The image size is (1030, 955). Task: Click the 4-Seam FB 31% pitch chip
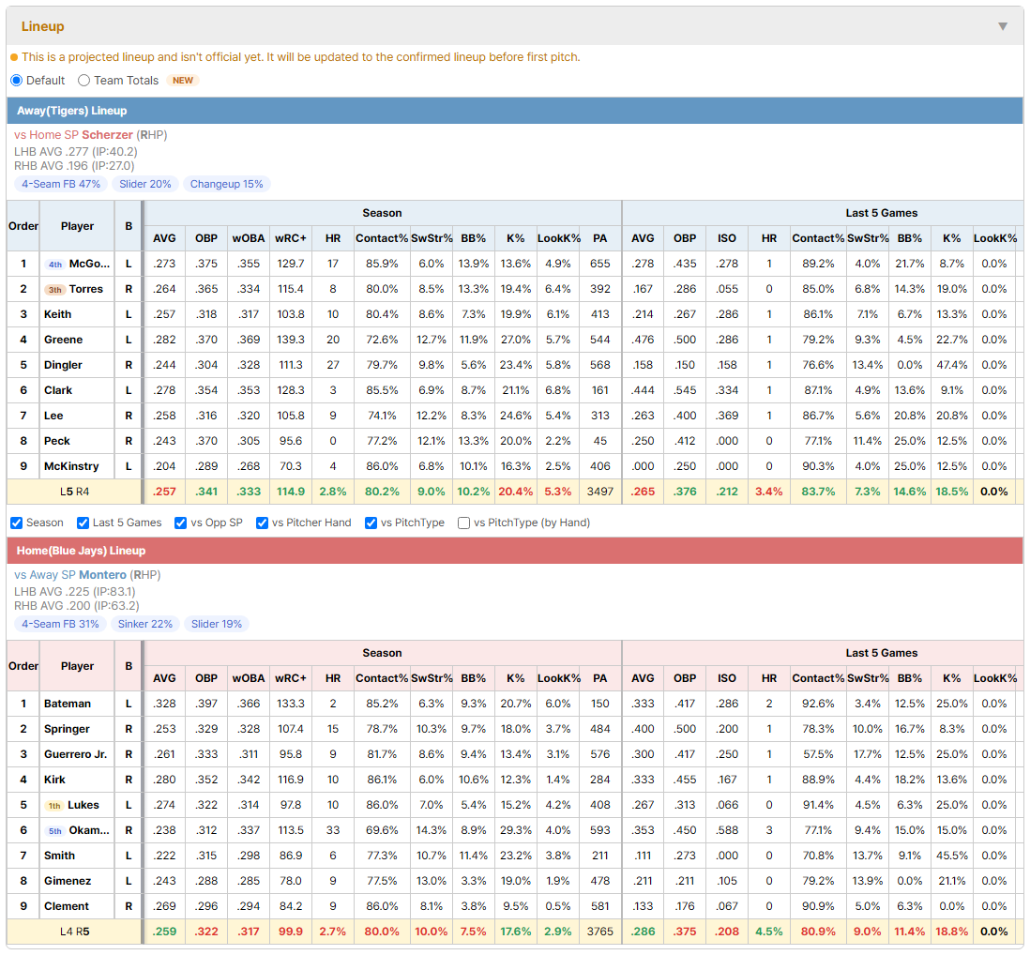pyautogui.click(x=60, y=624)
